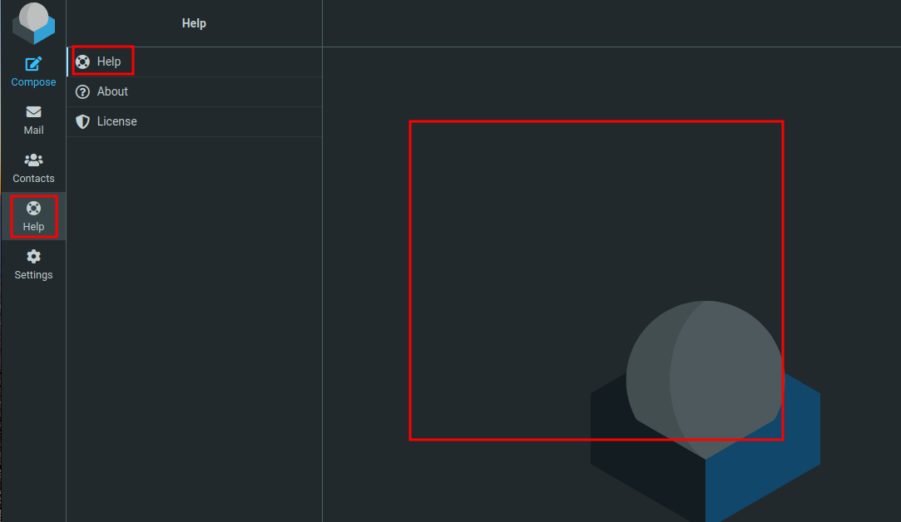Select the Compose pencil icon in the sidebar
This screenshot has width=901, height=522.
pos(33,63)
